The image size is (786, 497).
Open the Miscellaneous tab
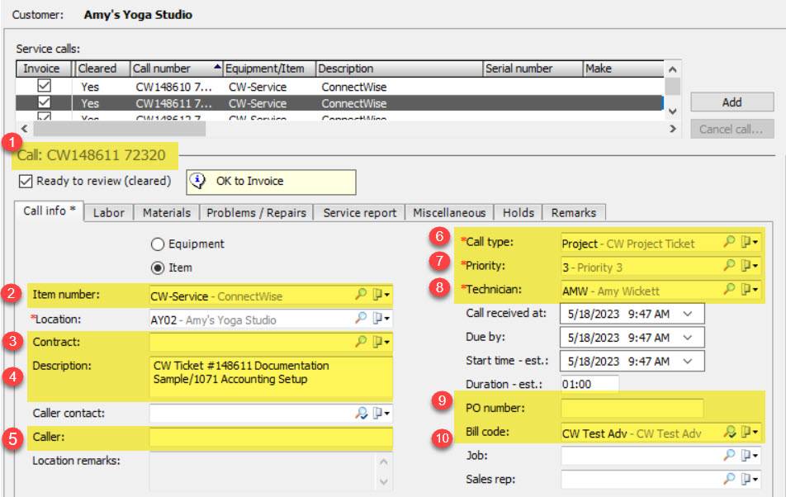(x=449, y=213)
